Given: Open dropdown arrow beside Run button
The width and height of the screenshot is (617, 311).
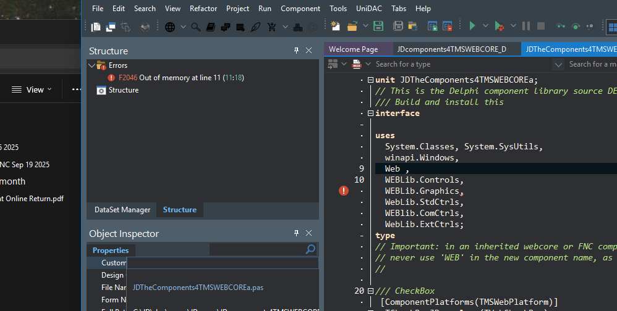Looking at the screenshot, I should click(x=485, y=27).
